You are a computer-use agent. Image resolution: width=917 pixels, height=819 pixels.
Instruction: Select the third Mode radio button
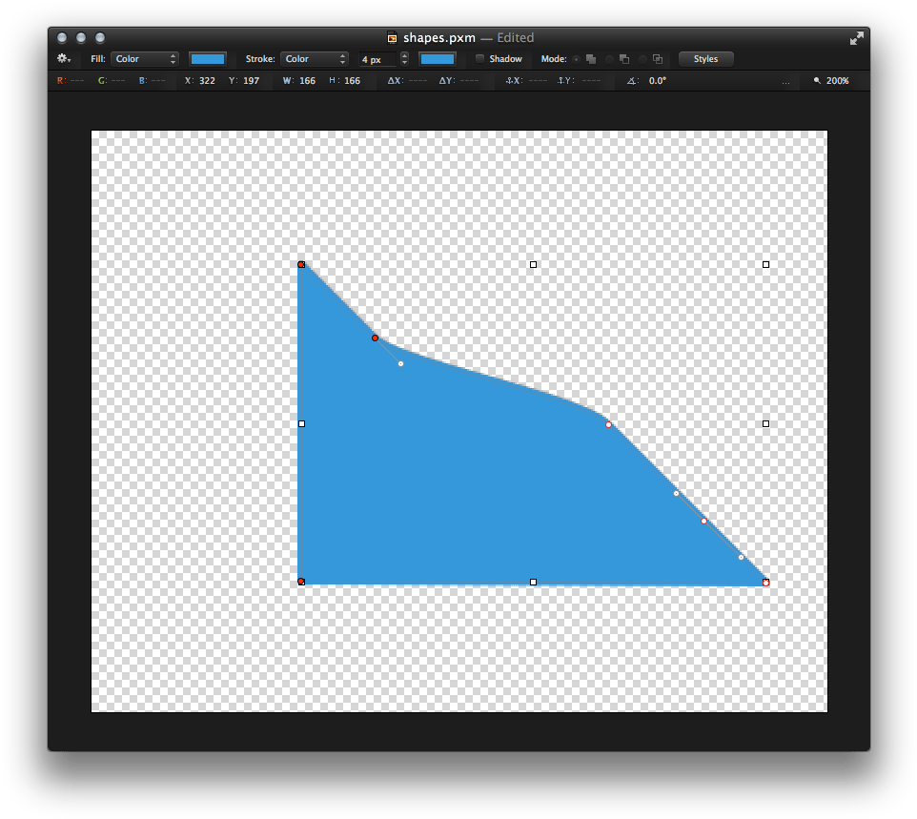click(x=642, y=59)
